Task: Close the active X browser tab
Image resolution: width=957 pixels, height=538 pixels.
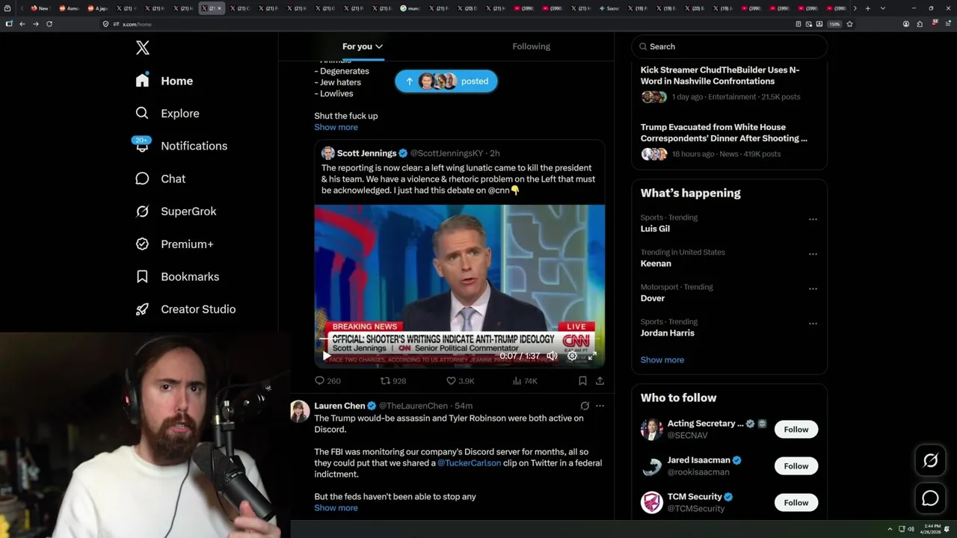Action: (x=219, y=8)
